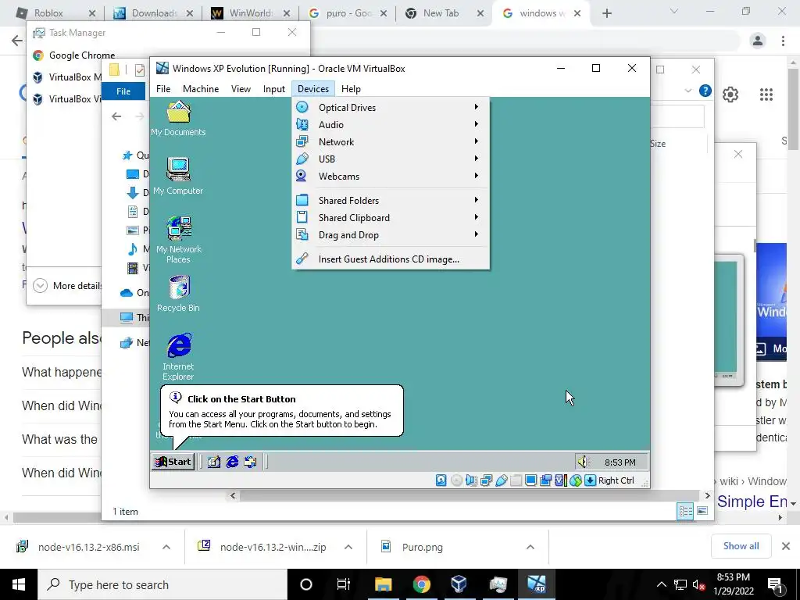This screenshot has width=800, height=600.
Task: Click the shared folders indicator in VirtualBox status bar
Action: pos(516,480)
